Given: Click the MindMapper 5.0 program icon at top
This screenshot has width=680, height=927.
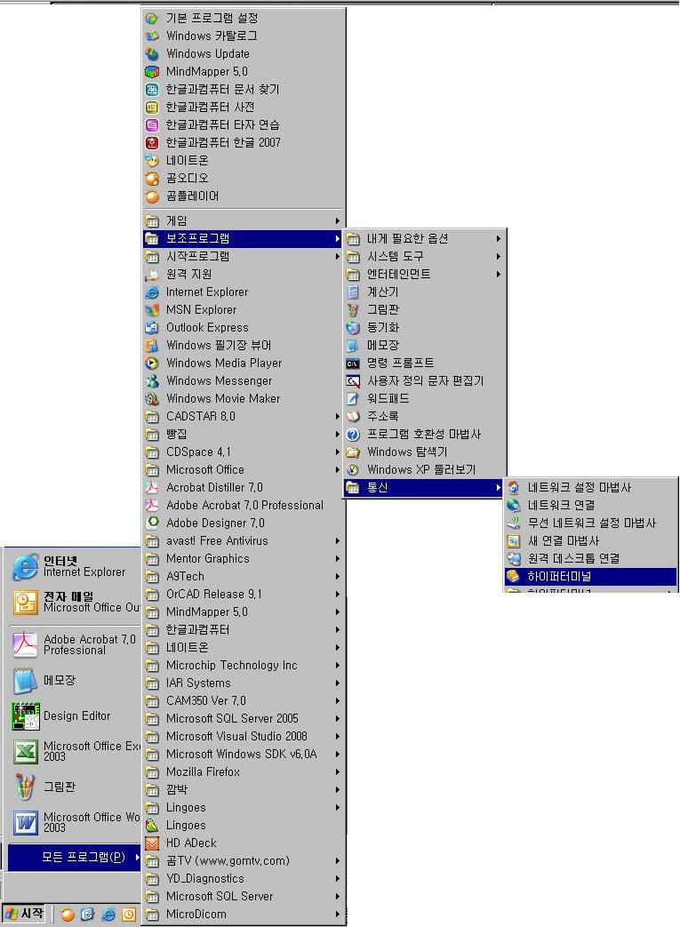Looking at the screenshot, I should coord(152,71).
